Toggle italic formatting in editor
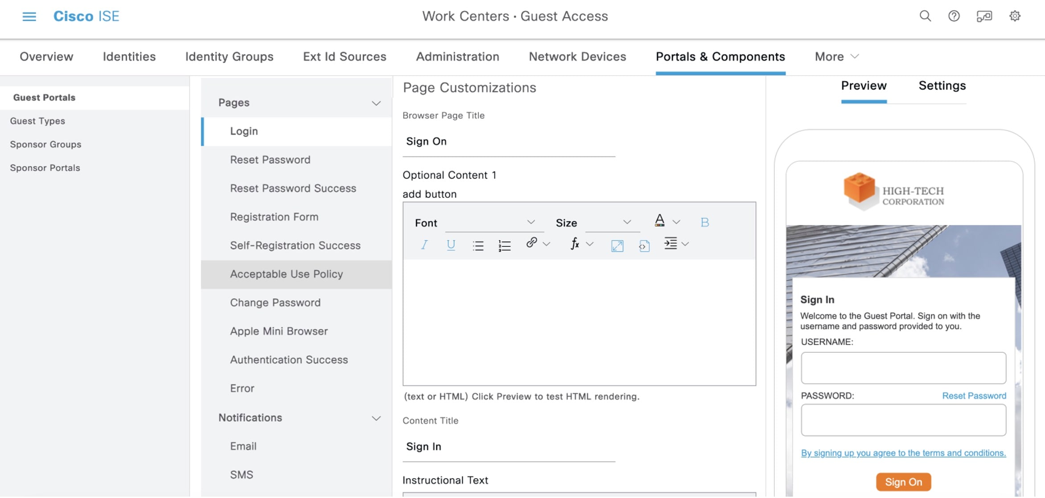Image resolution: width=1045 pixels, height=498 pixels. pos(424,245)
